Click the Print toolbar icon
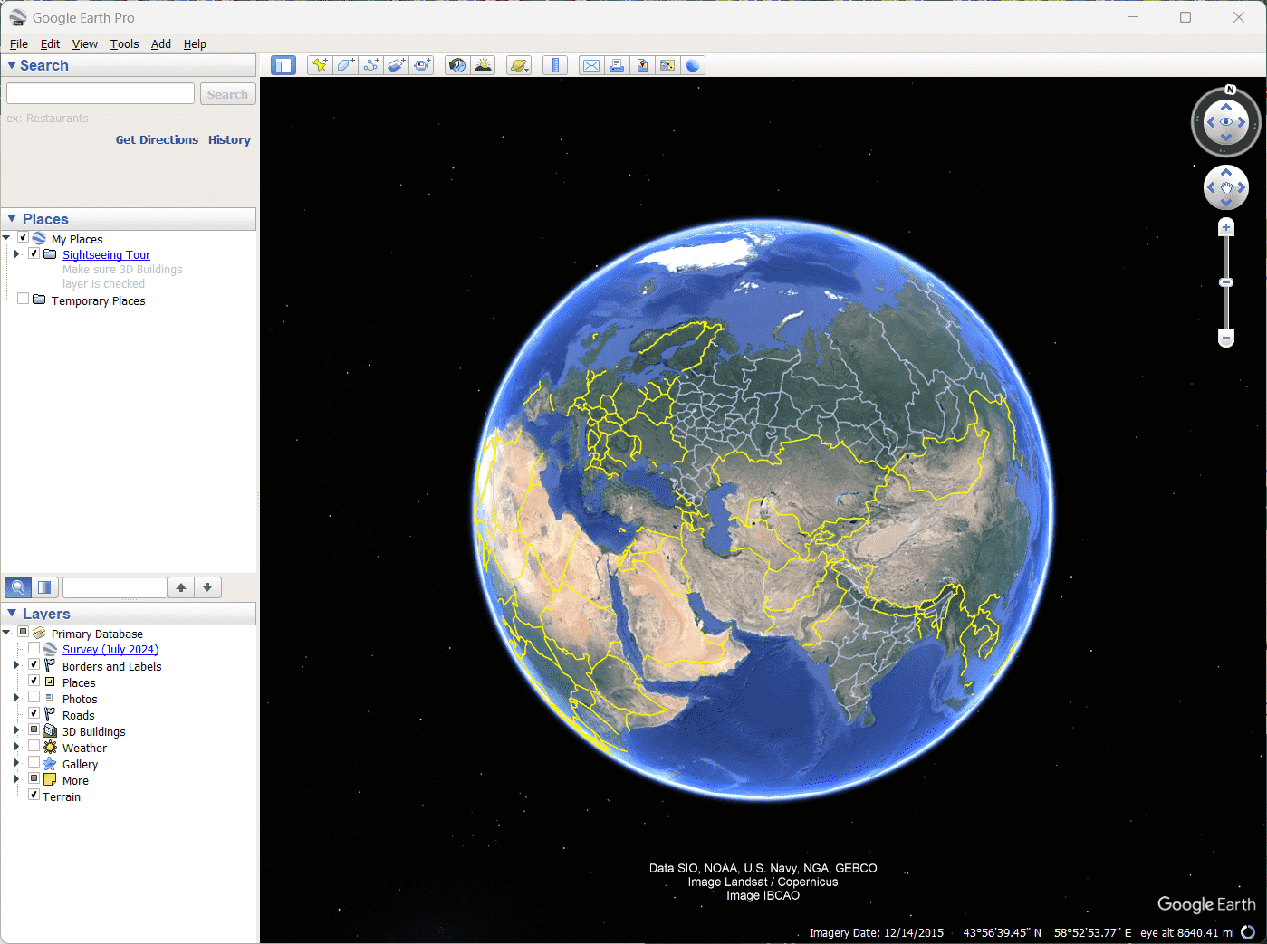Image resolution: width=1267 pixels, height=944 pixels. 617,64
